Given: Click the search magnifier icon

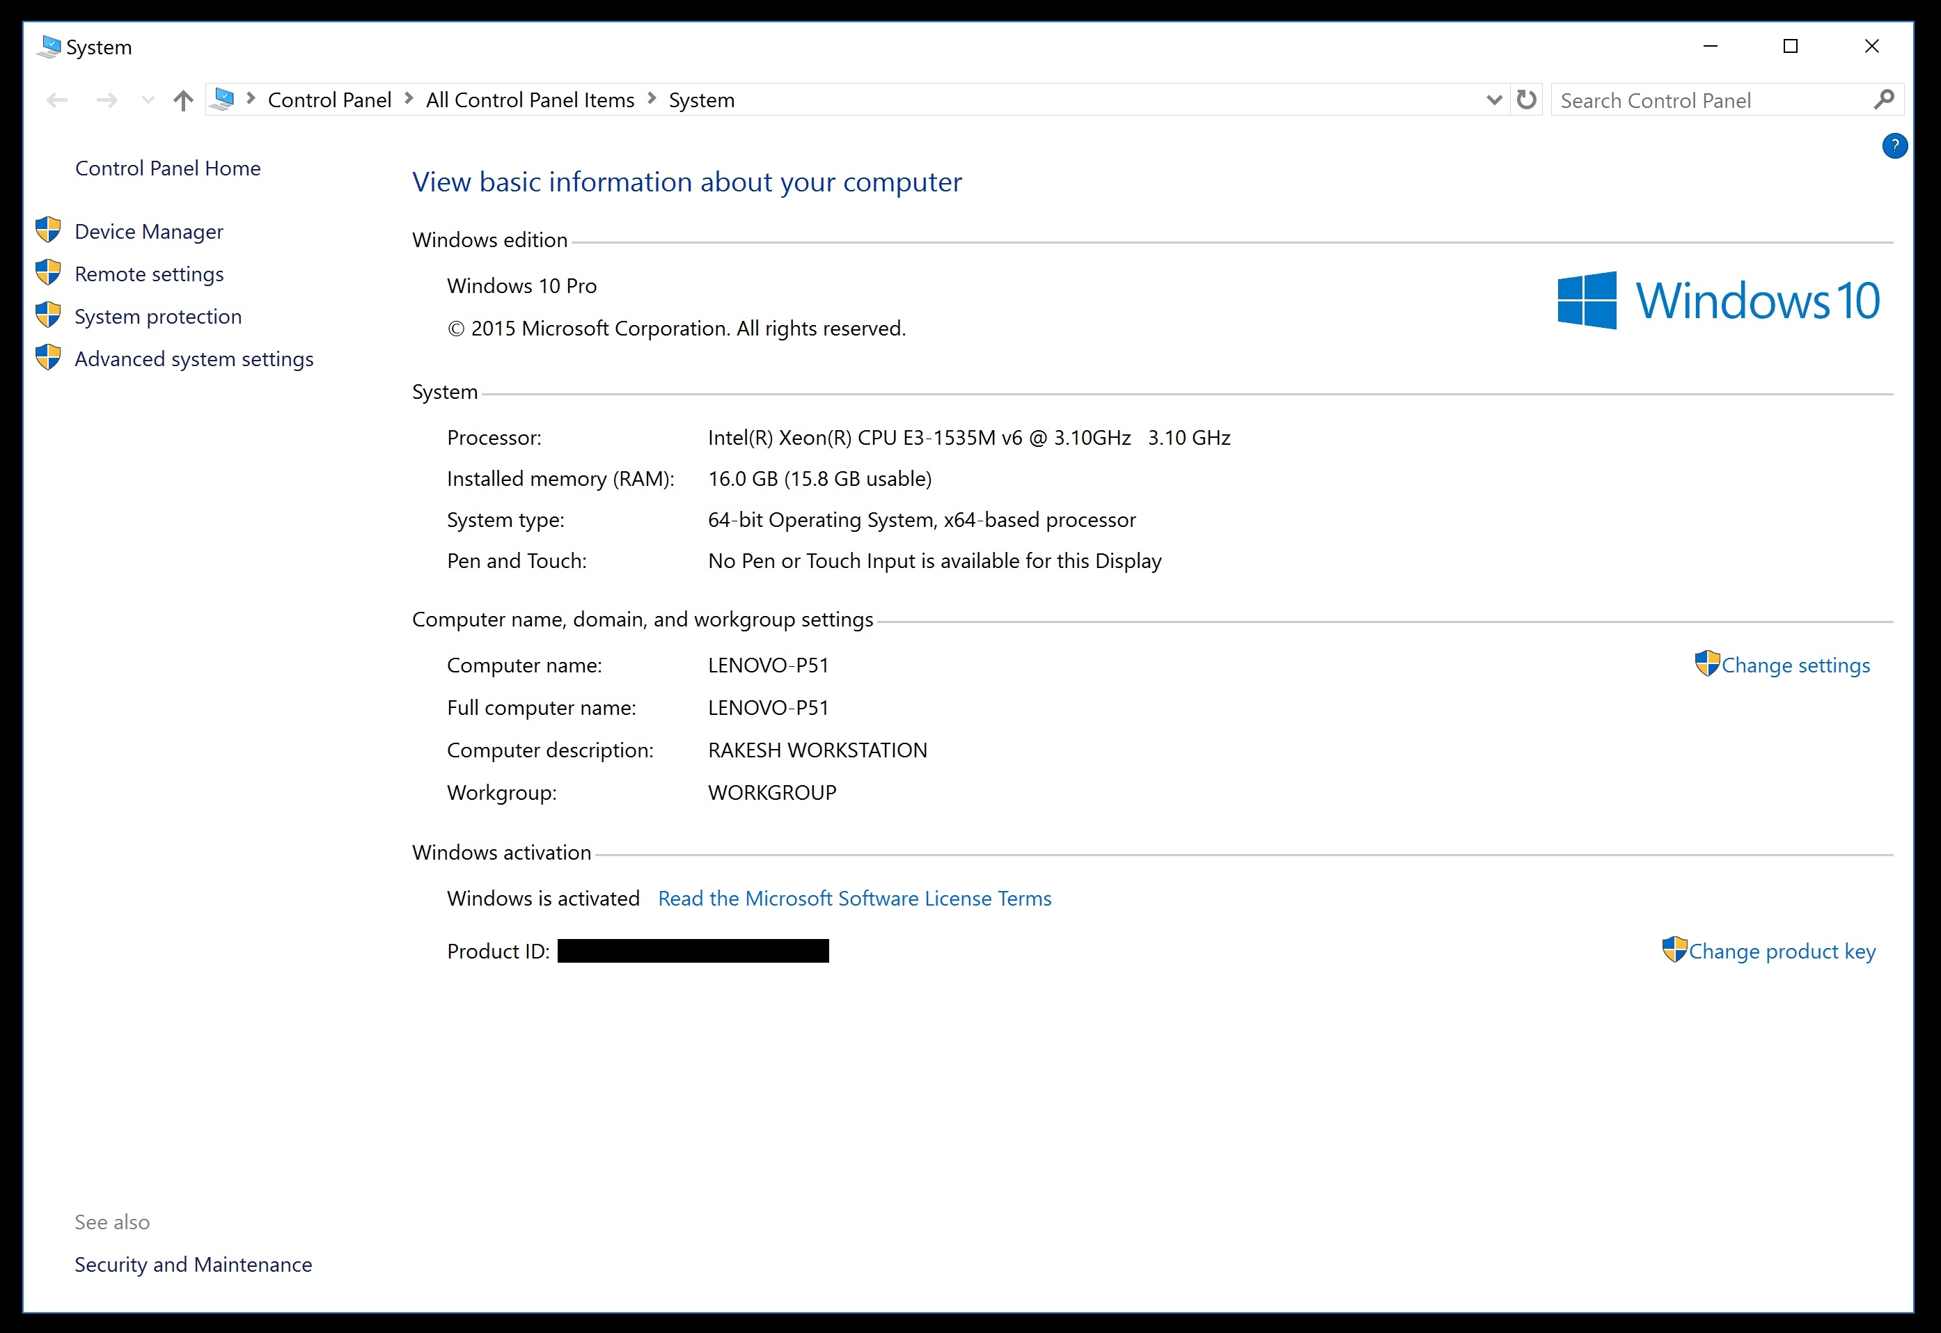Looking at the screenshot, I should coord(1883,100).
